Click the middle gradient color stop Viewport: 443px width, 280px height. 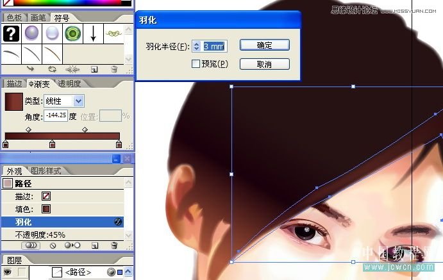[x=52, y=144]
